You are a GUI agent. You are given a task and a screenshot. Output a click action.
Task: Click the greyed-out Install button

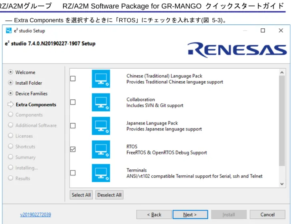[229, 214]
